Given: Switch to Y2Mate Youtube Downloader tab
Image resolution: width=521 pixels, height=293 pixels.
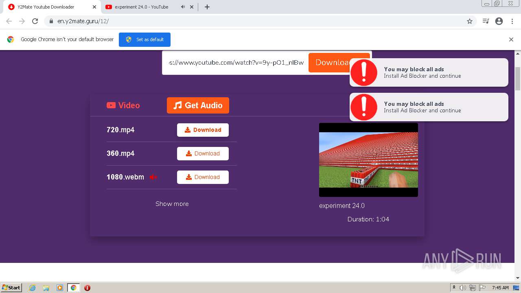Looking at the screenshot, I should tap(51, 7).
